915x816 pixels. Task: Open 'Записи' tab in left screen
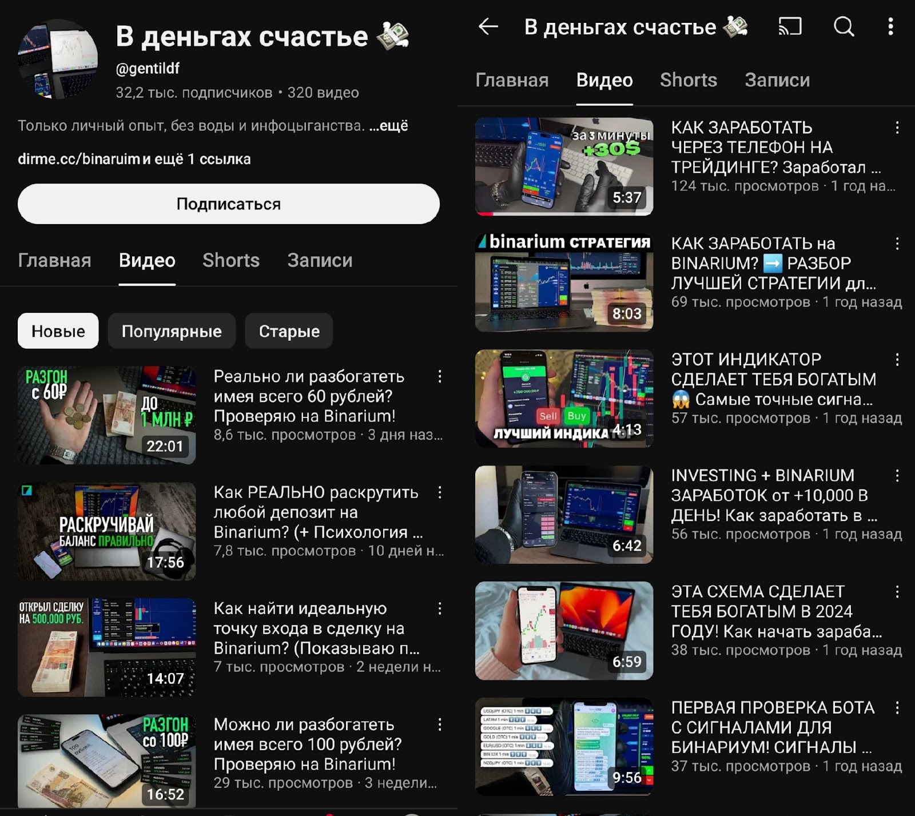pyautogui.click(x=320, y=260)
